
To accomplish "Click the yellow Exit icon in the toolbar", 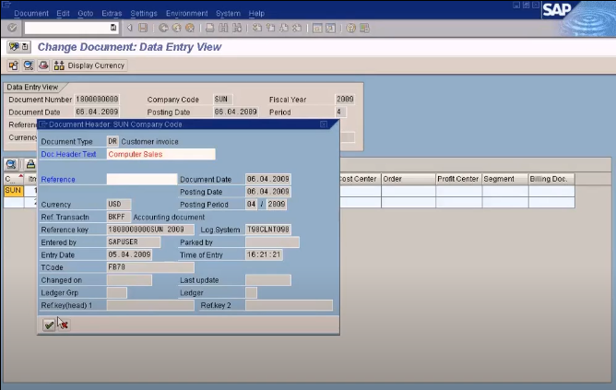I will [x=177, y=28].
